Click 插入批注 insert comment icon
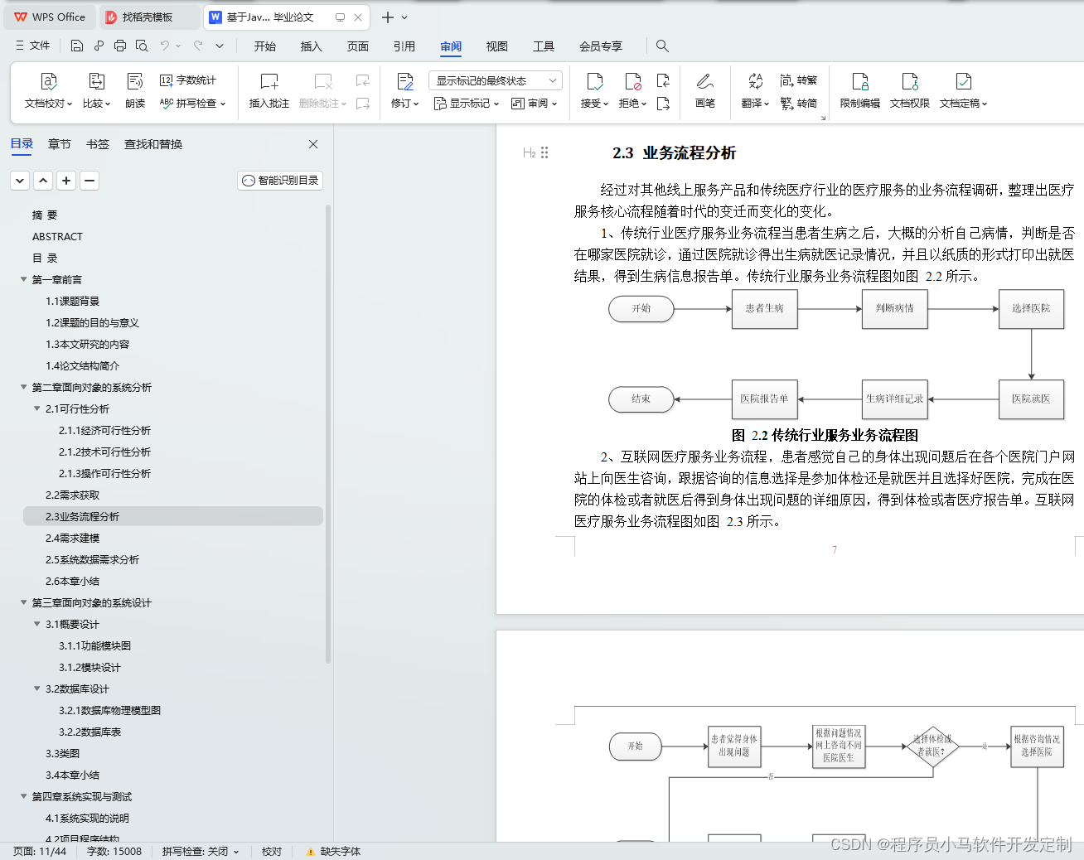Screen dimensions: 1084x860 coord(269,81)
